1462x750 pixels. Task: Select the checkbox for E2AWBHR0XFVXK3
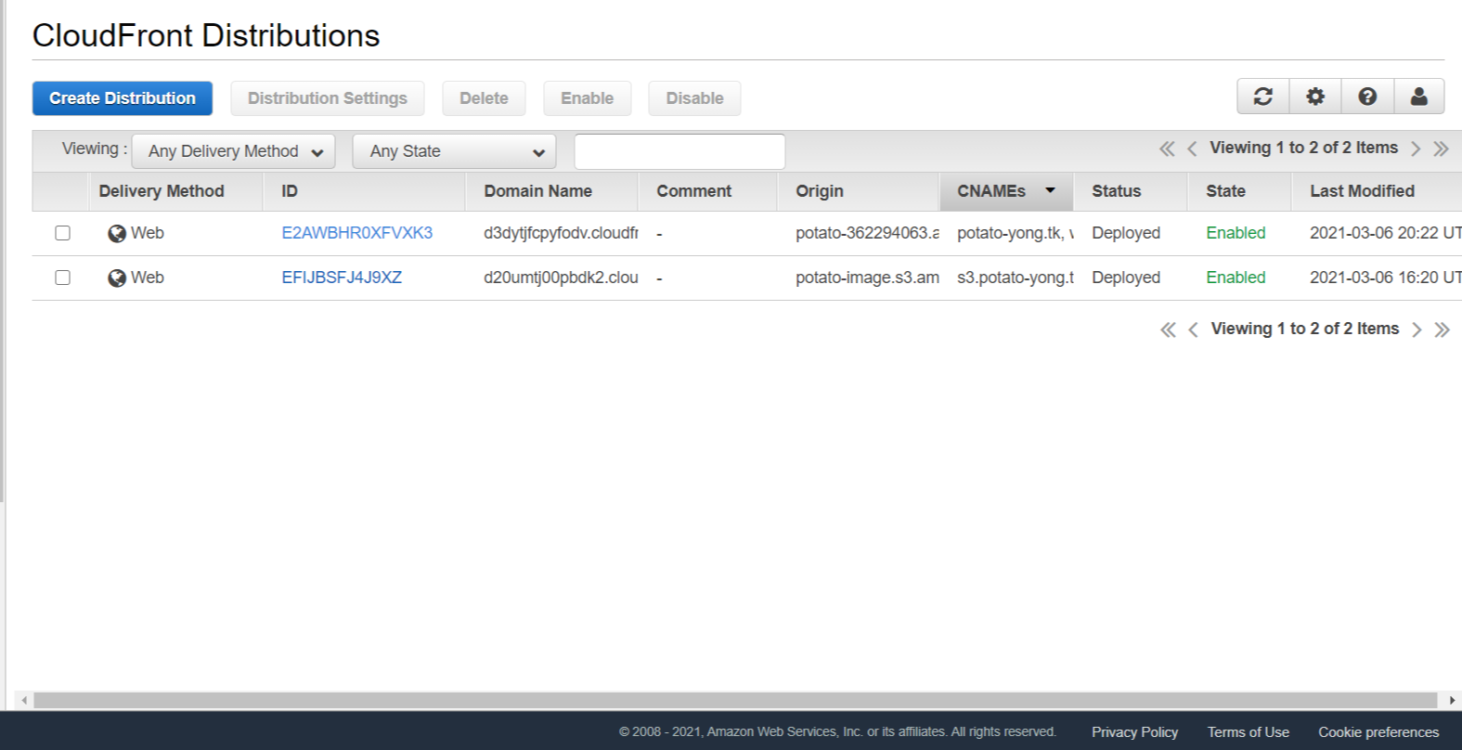coord(62,233)
